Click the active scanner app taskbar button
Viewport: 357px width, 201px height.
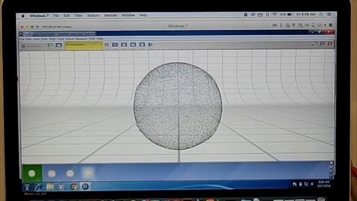tap(85, 186)
